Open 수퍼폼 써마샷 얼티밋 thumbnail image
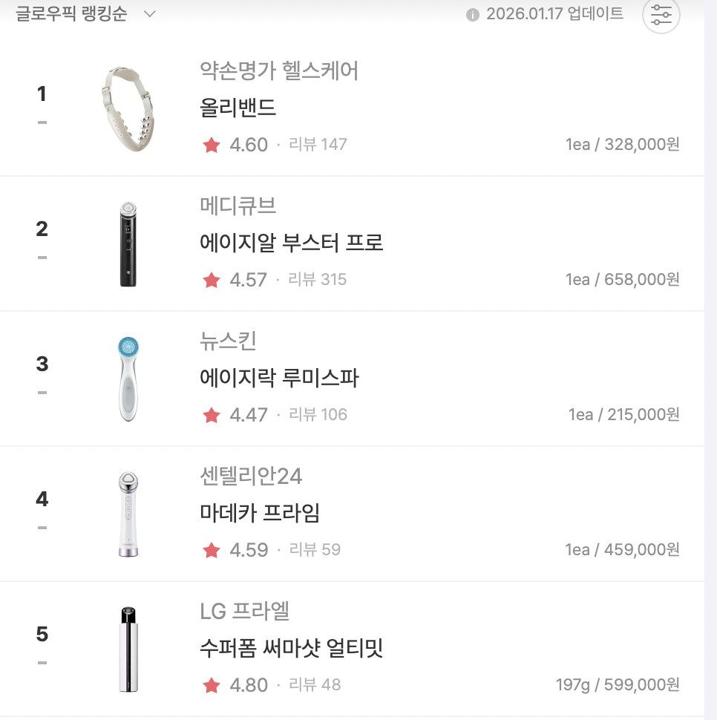717x720 pixels. 128,649
